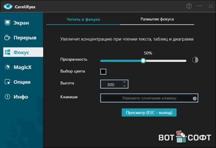The height and width of the screenshot is (148, 216).
Task: Clear hotkey with the X icon
Action: click(x=194, y=99)
